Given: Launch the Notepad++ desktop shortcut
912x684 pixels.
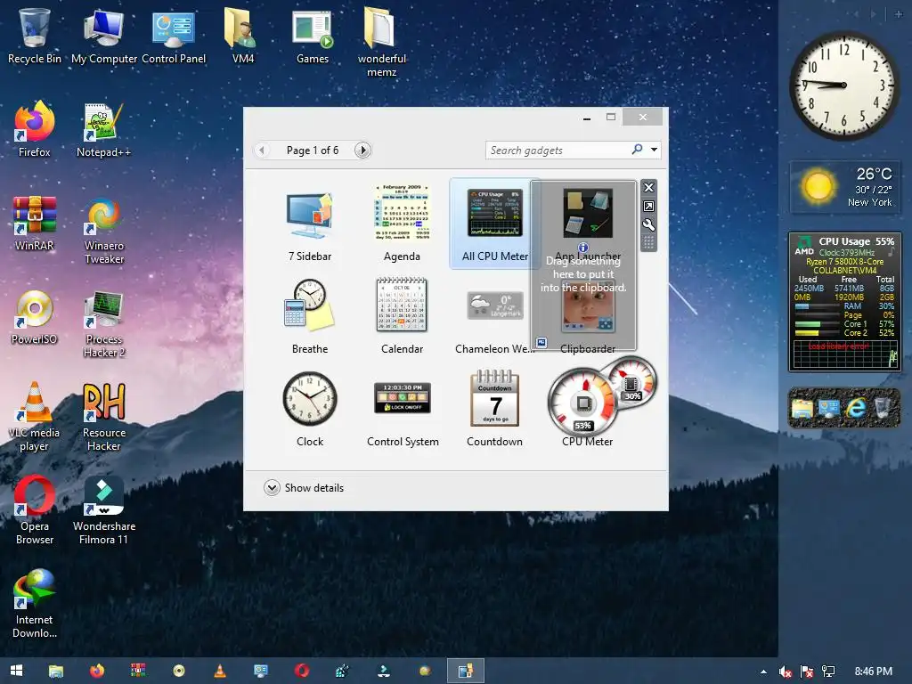Looking at the screenshot, I should [103, 129].
